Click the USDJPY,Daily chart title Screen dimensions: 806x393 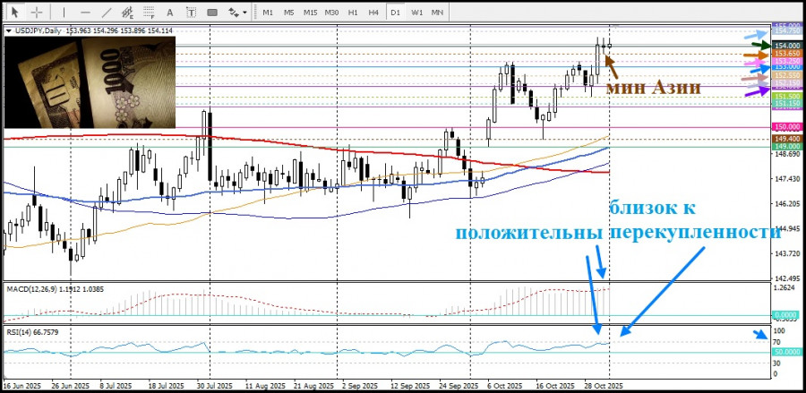pyautogui.click(x=37, y=30)
